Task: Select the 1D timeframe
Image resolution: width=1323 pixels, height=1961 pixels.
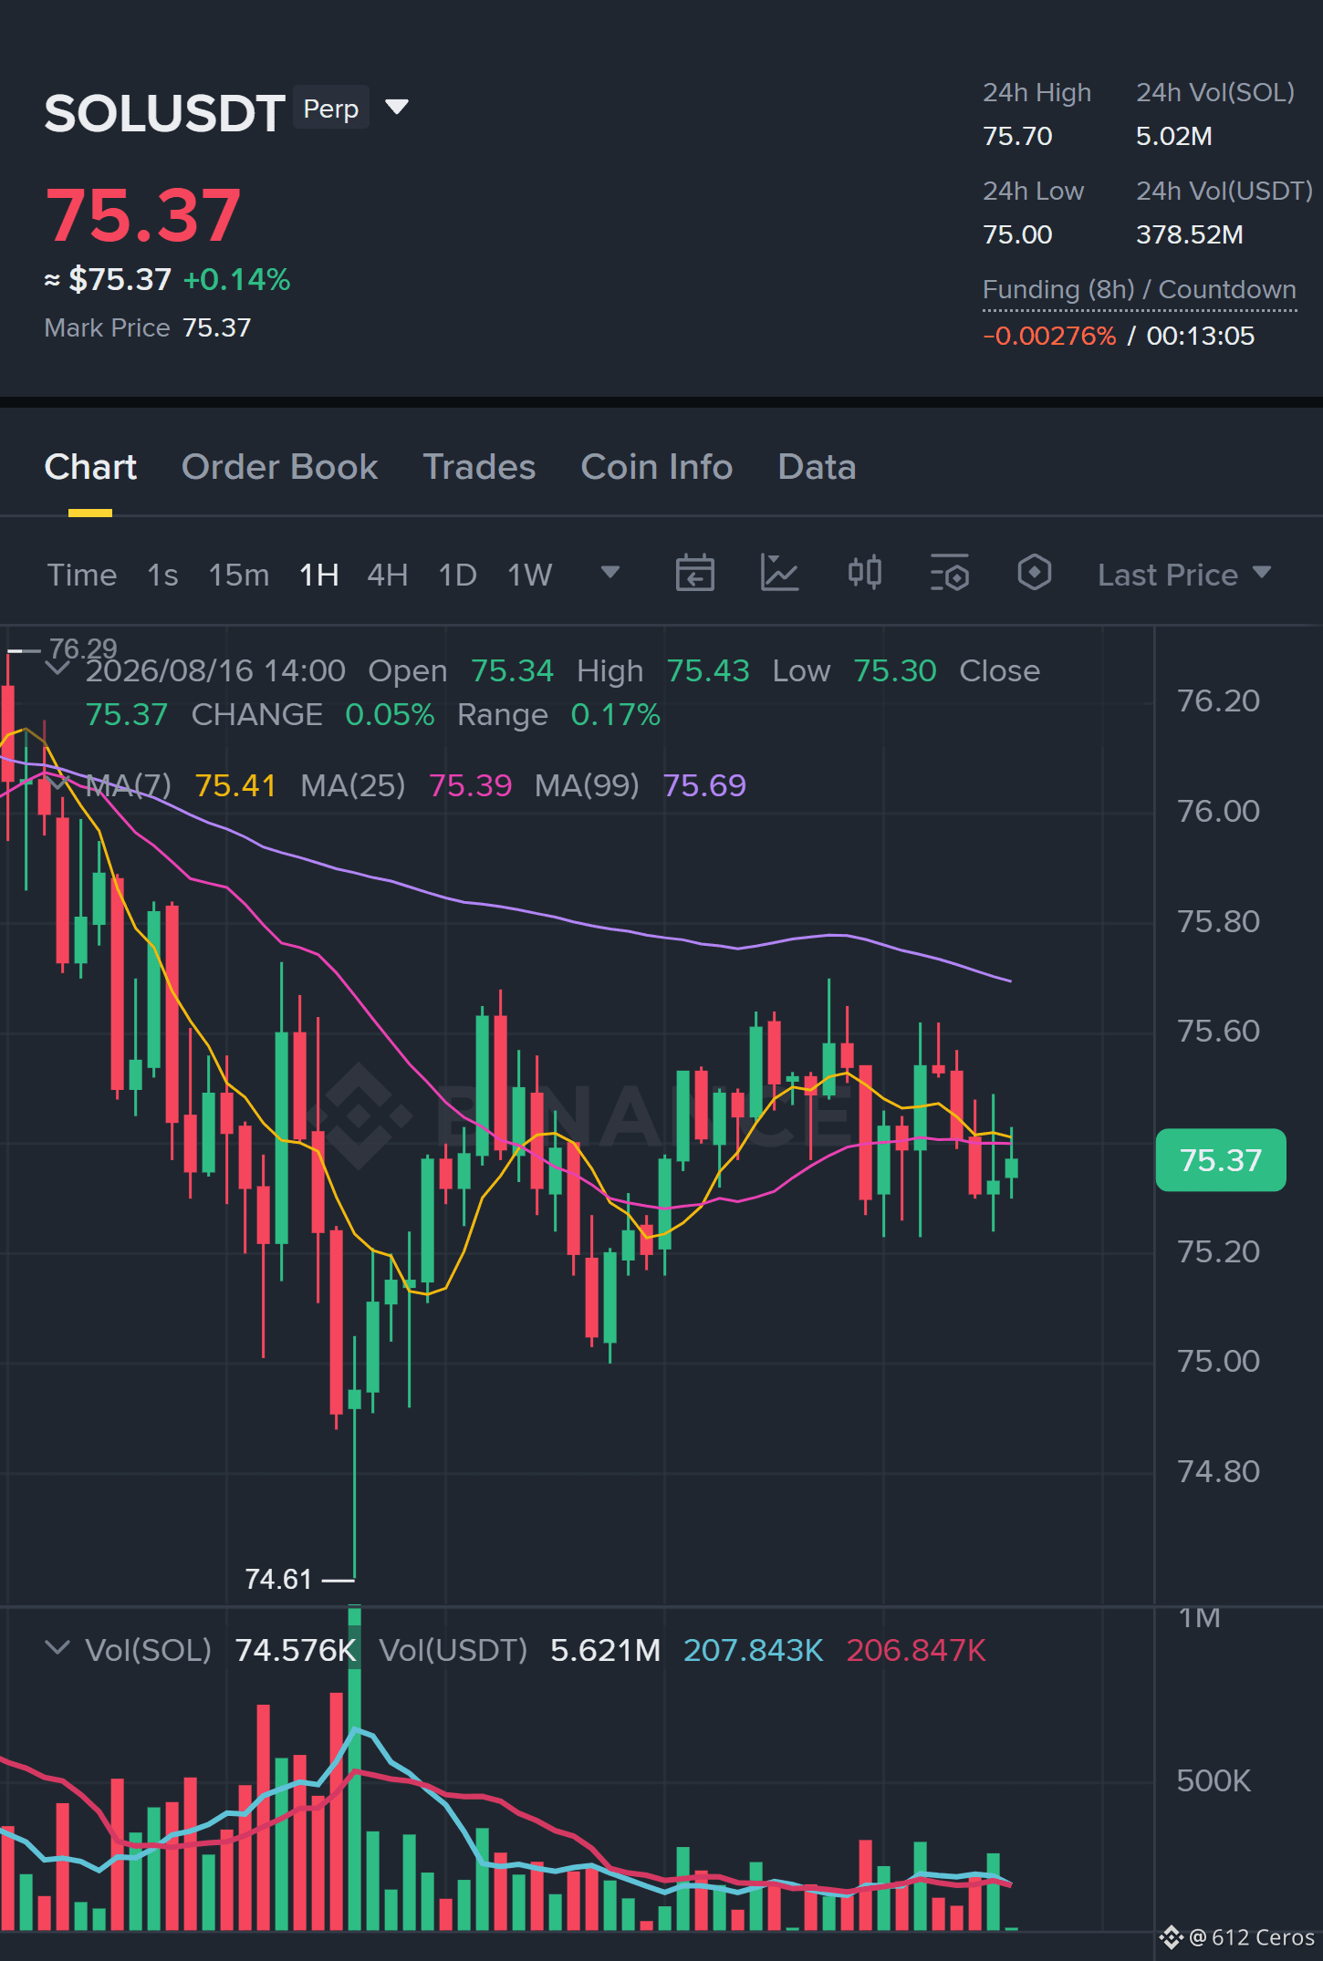Action: point(457,575)
